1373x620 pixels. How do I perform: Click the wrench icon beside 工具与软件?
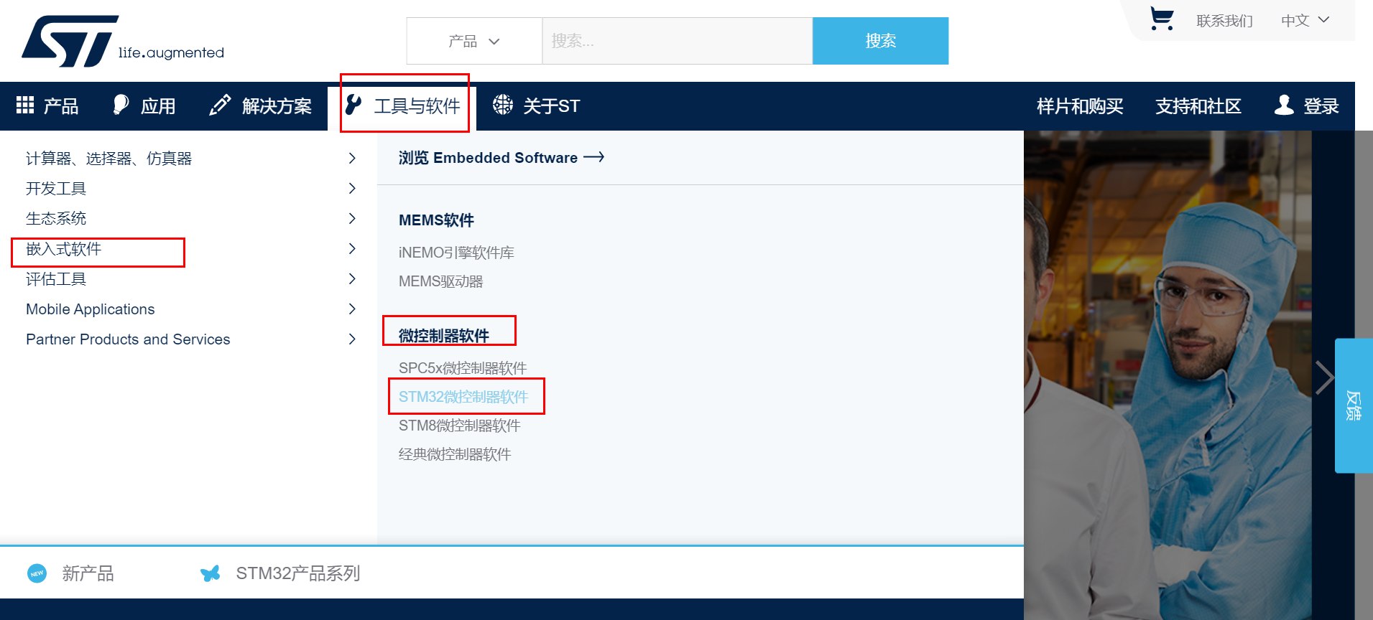[353, 105]
